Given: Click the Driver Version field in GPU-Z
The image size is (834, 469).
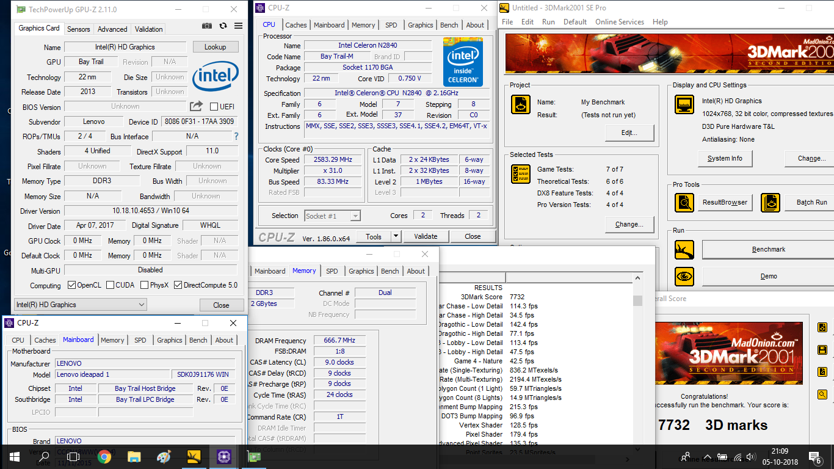Looking at the screenshot, I should point(150,211).
